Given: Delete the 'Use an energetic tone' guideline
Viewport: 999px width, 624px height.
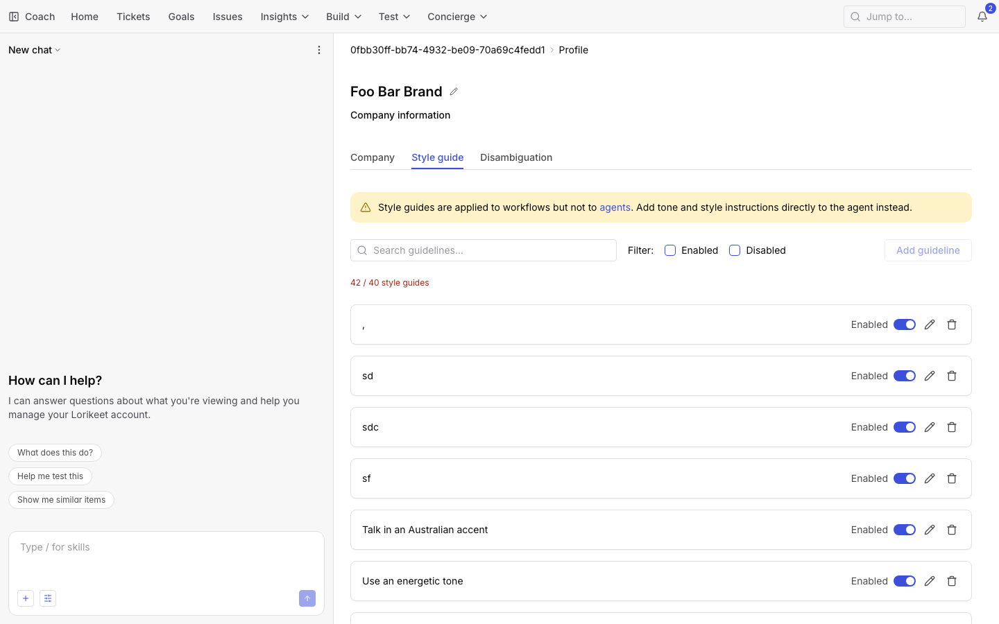Looking at the screenshot, I should coord(952,581).
